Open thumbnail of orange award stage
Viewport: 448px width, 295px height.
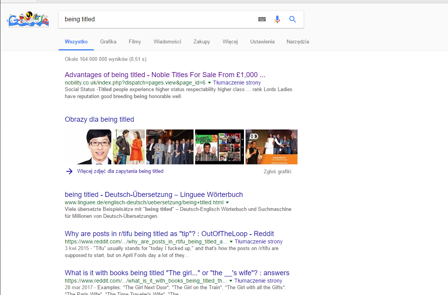(x=272, y=147)
